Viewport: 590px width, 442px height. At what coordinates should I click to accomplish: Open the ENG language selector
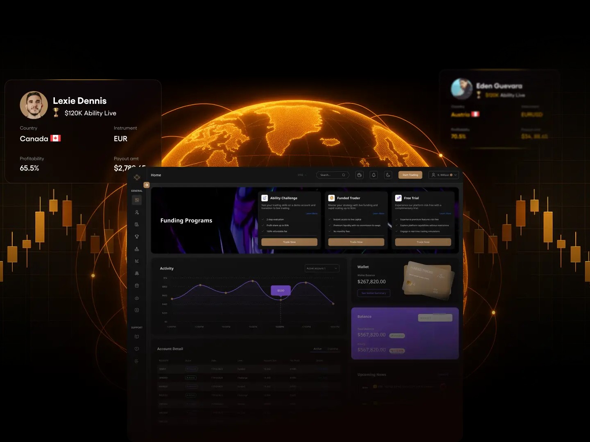click(302, 175)
